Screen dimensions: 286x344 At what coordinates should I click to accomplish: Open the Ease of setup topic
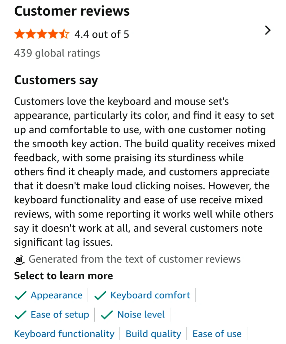(60, 315)
